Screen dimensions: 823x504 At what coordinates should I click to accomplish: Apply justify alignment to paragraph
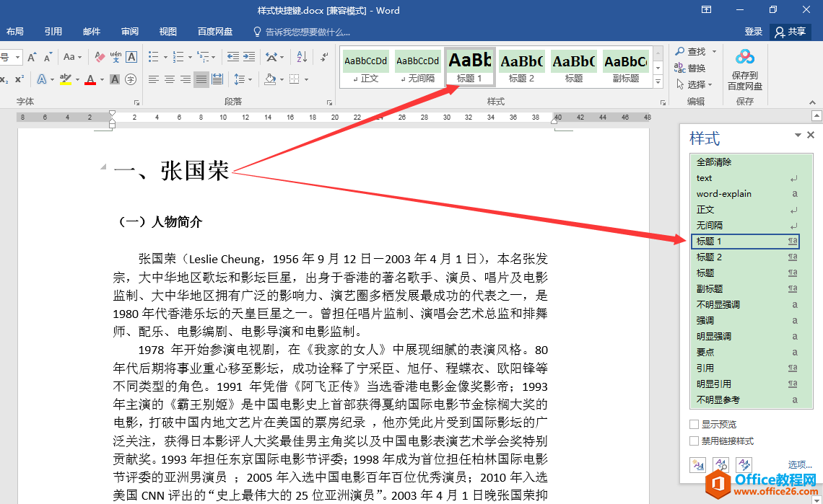click(x=201, y=79)
